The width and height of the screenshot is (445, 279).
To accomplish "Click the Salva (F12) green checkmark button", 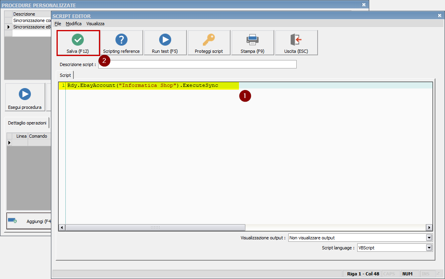I will pos(78,43).
